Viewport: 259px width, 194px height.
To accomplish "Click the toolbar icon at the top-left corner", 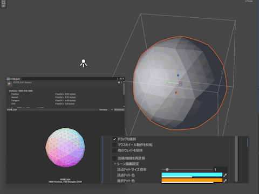I will (x=3, y=4).
